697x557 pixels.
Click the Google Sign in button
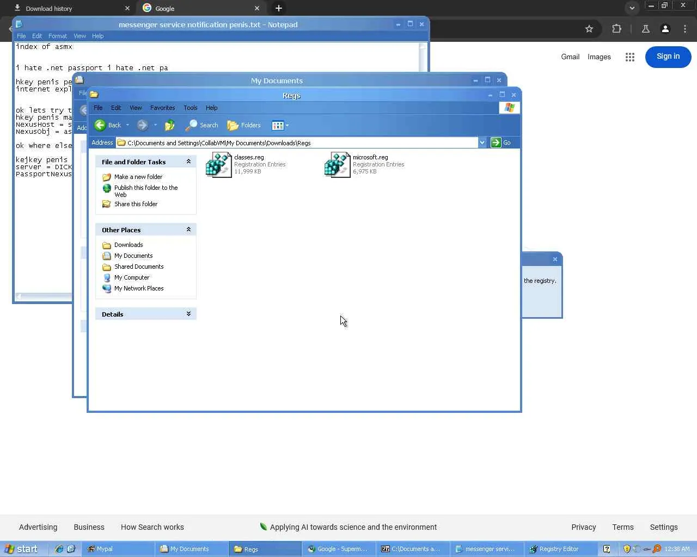668,57
